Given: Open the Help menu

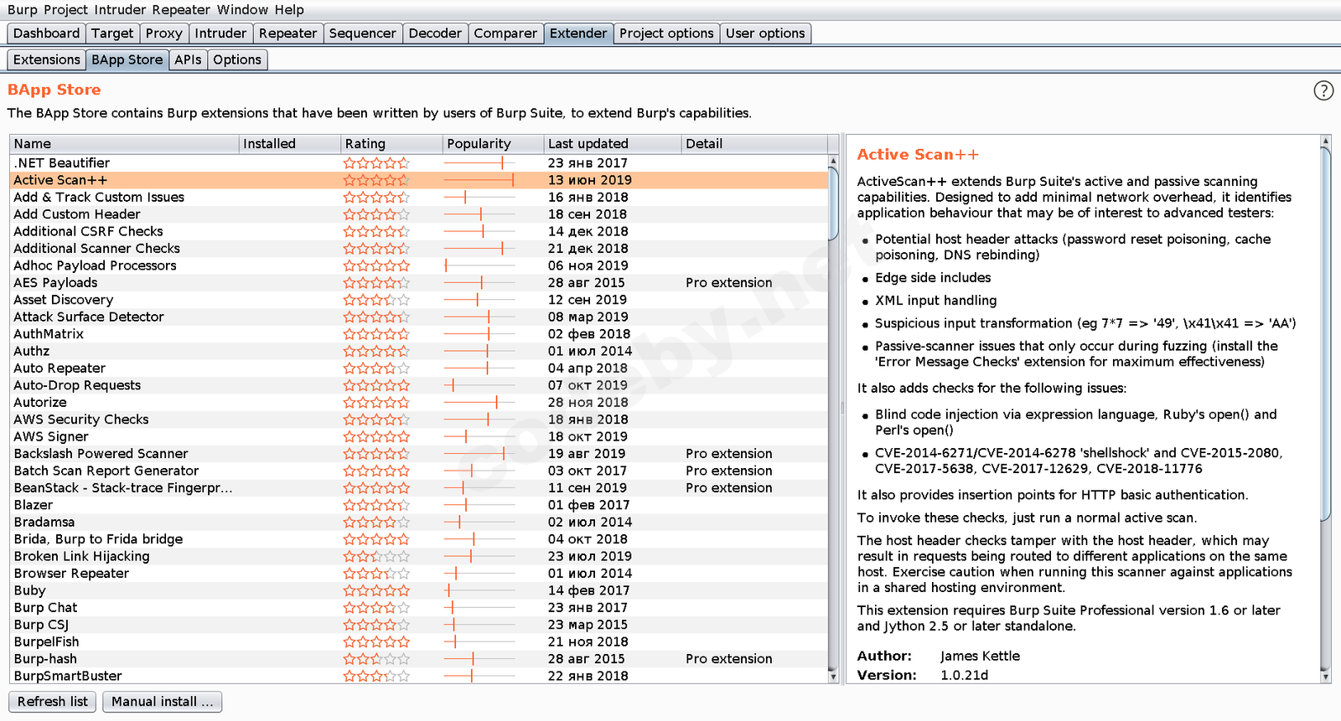Looking at the screenshot, I should click(x=289, y=10).
